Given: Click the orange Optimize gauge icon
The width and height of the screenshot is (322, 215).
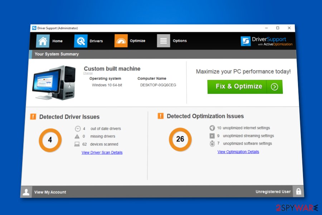Looking at the screenshot, I should click(121, 41).
